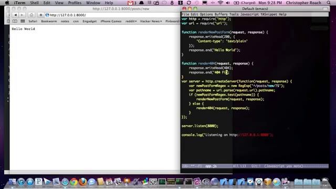This screenshot has height=189, width=336.
Task: Open the R application in Dock
Action: click(206, 182)
